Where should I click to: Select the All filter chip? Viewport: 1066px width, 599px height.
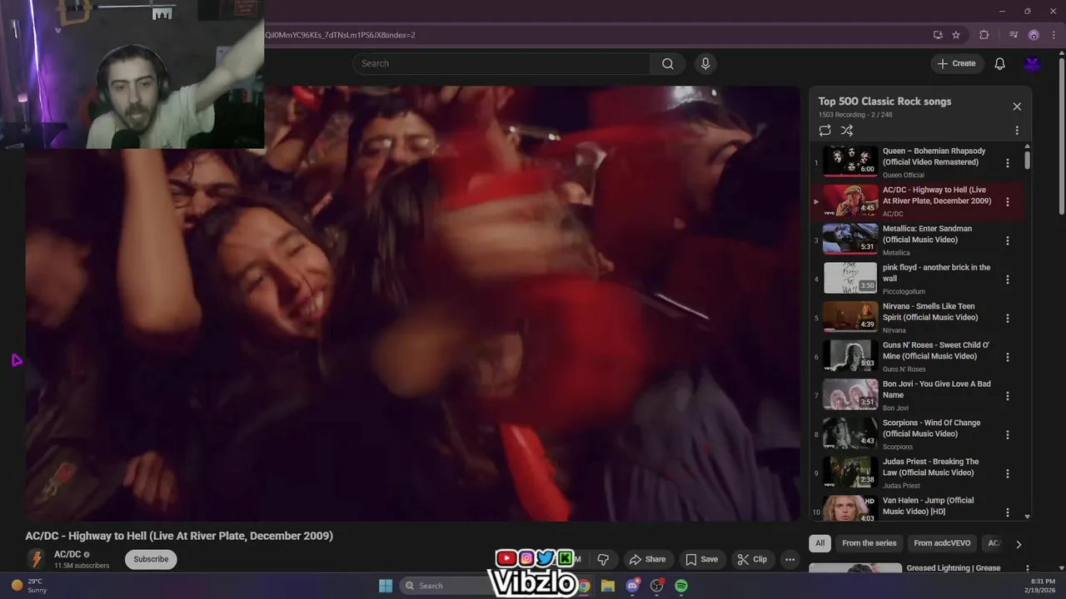pyautogui.click(x=819, y=543)
